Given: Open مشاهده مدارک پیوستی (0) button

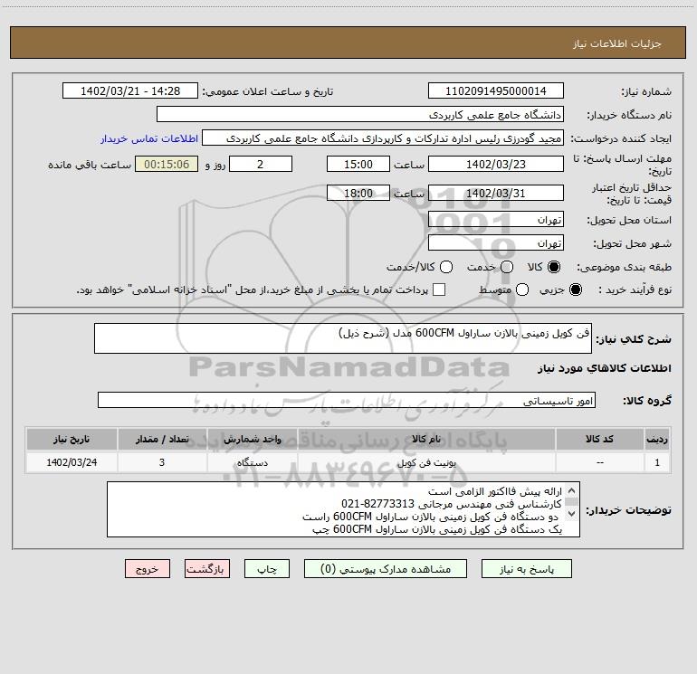Looking at the screenshot, I should click(386, 569).
